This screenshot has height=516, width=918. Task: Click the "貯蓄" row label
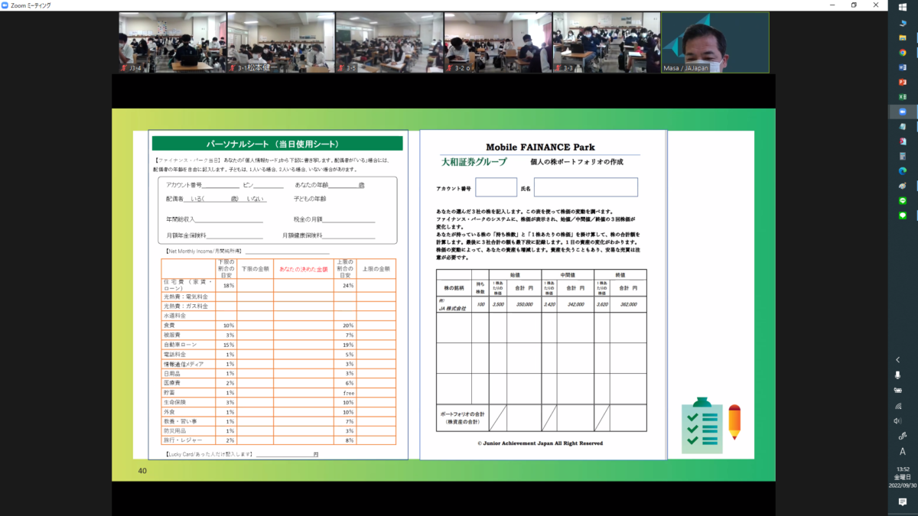point(170,392)
